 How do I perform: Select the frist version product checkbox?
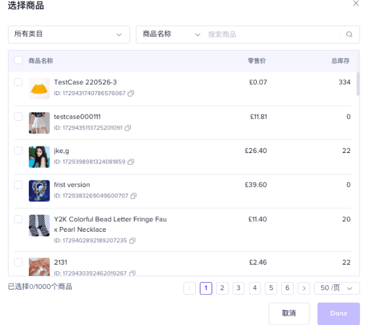18,184
